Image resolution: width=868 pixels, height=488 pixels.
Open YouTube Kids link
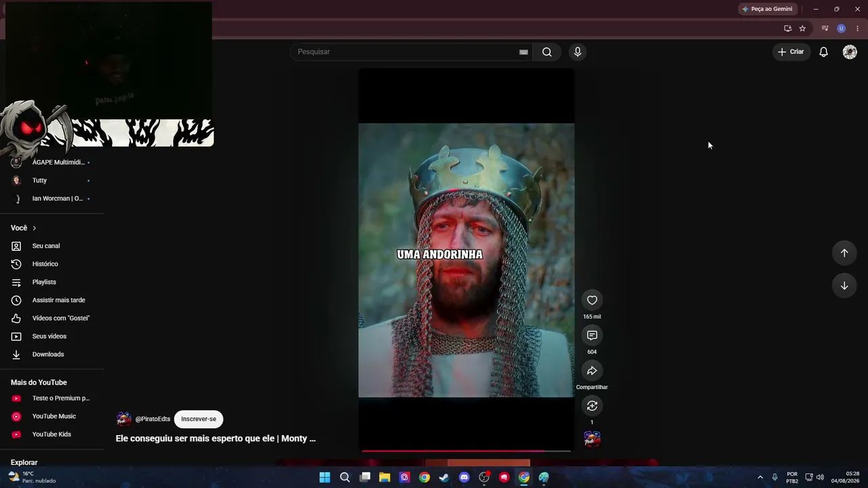pyautogui.click(x=52, y=434)
